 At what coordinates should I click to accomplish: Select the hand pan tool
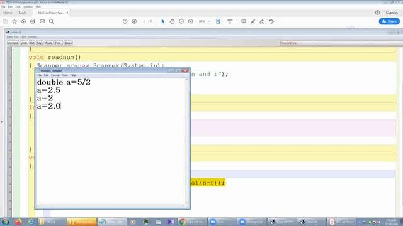(x=172, y=21)
